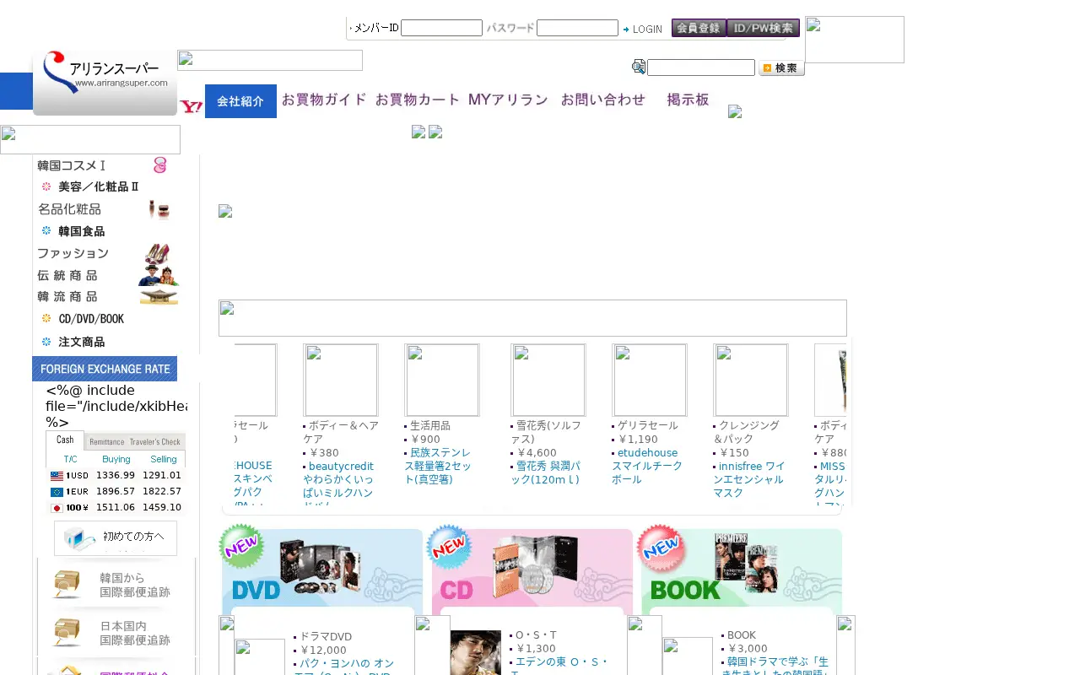The image size is (1080, 675).
Task: Click the Arirang Super logo
Action: point(105,83)
